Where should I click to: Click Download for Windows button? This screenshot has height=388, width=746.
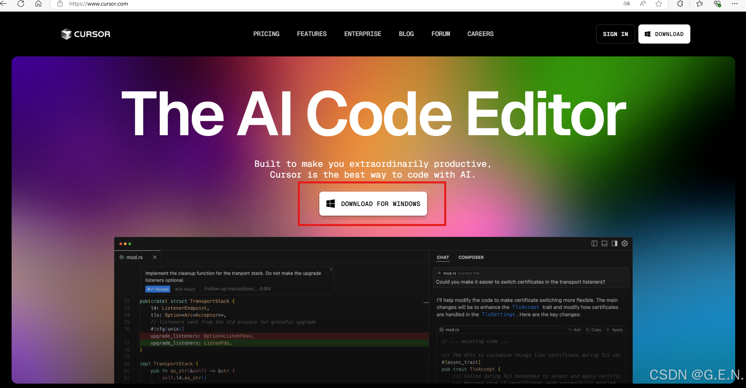(x=373, y=204)
